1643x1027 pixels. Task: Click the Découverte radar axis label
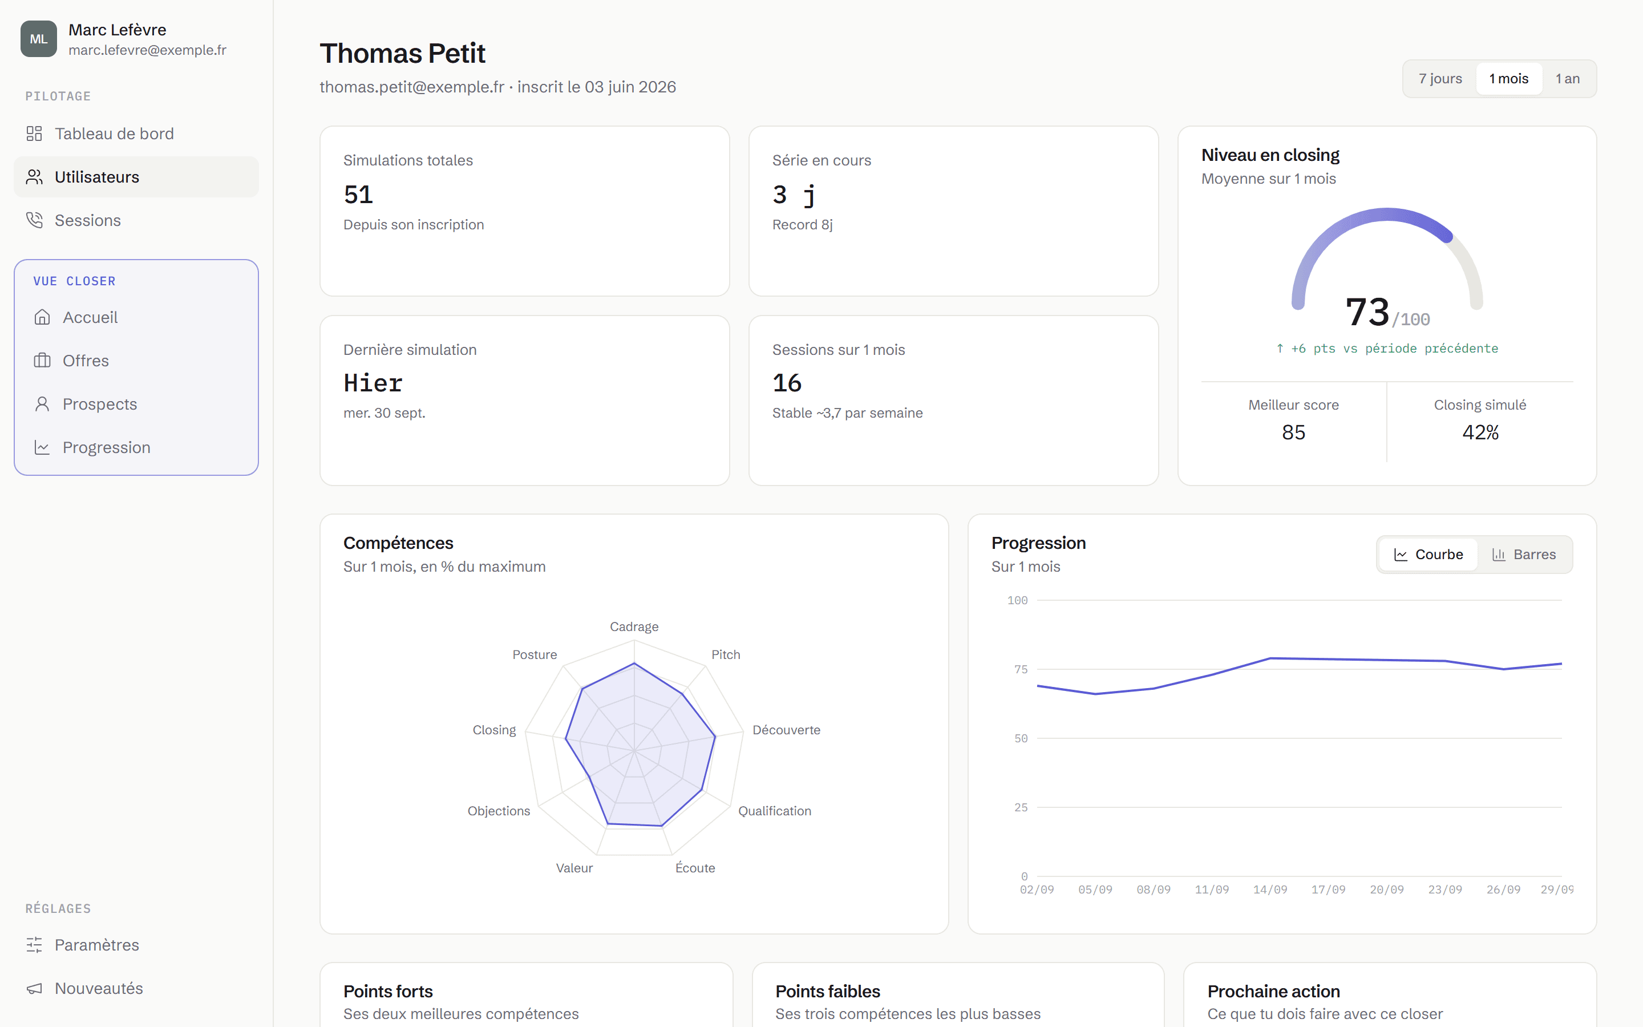(x=786, y=730)
